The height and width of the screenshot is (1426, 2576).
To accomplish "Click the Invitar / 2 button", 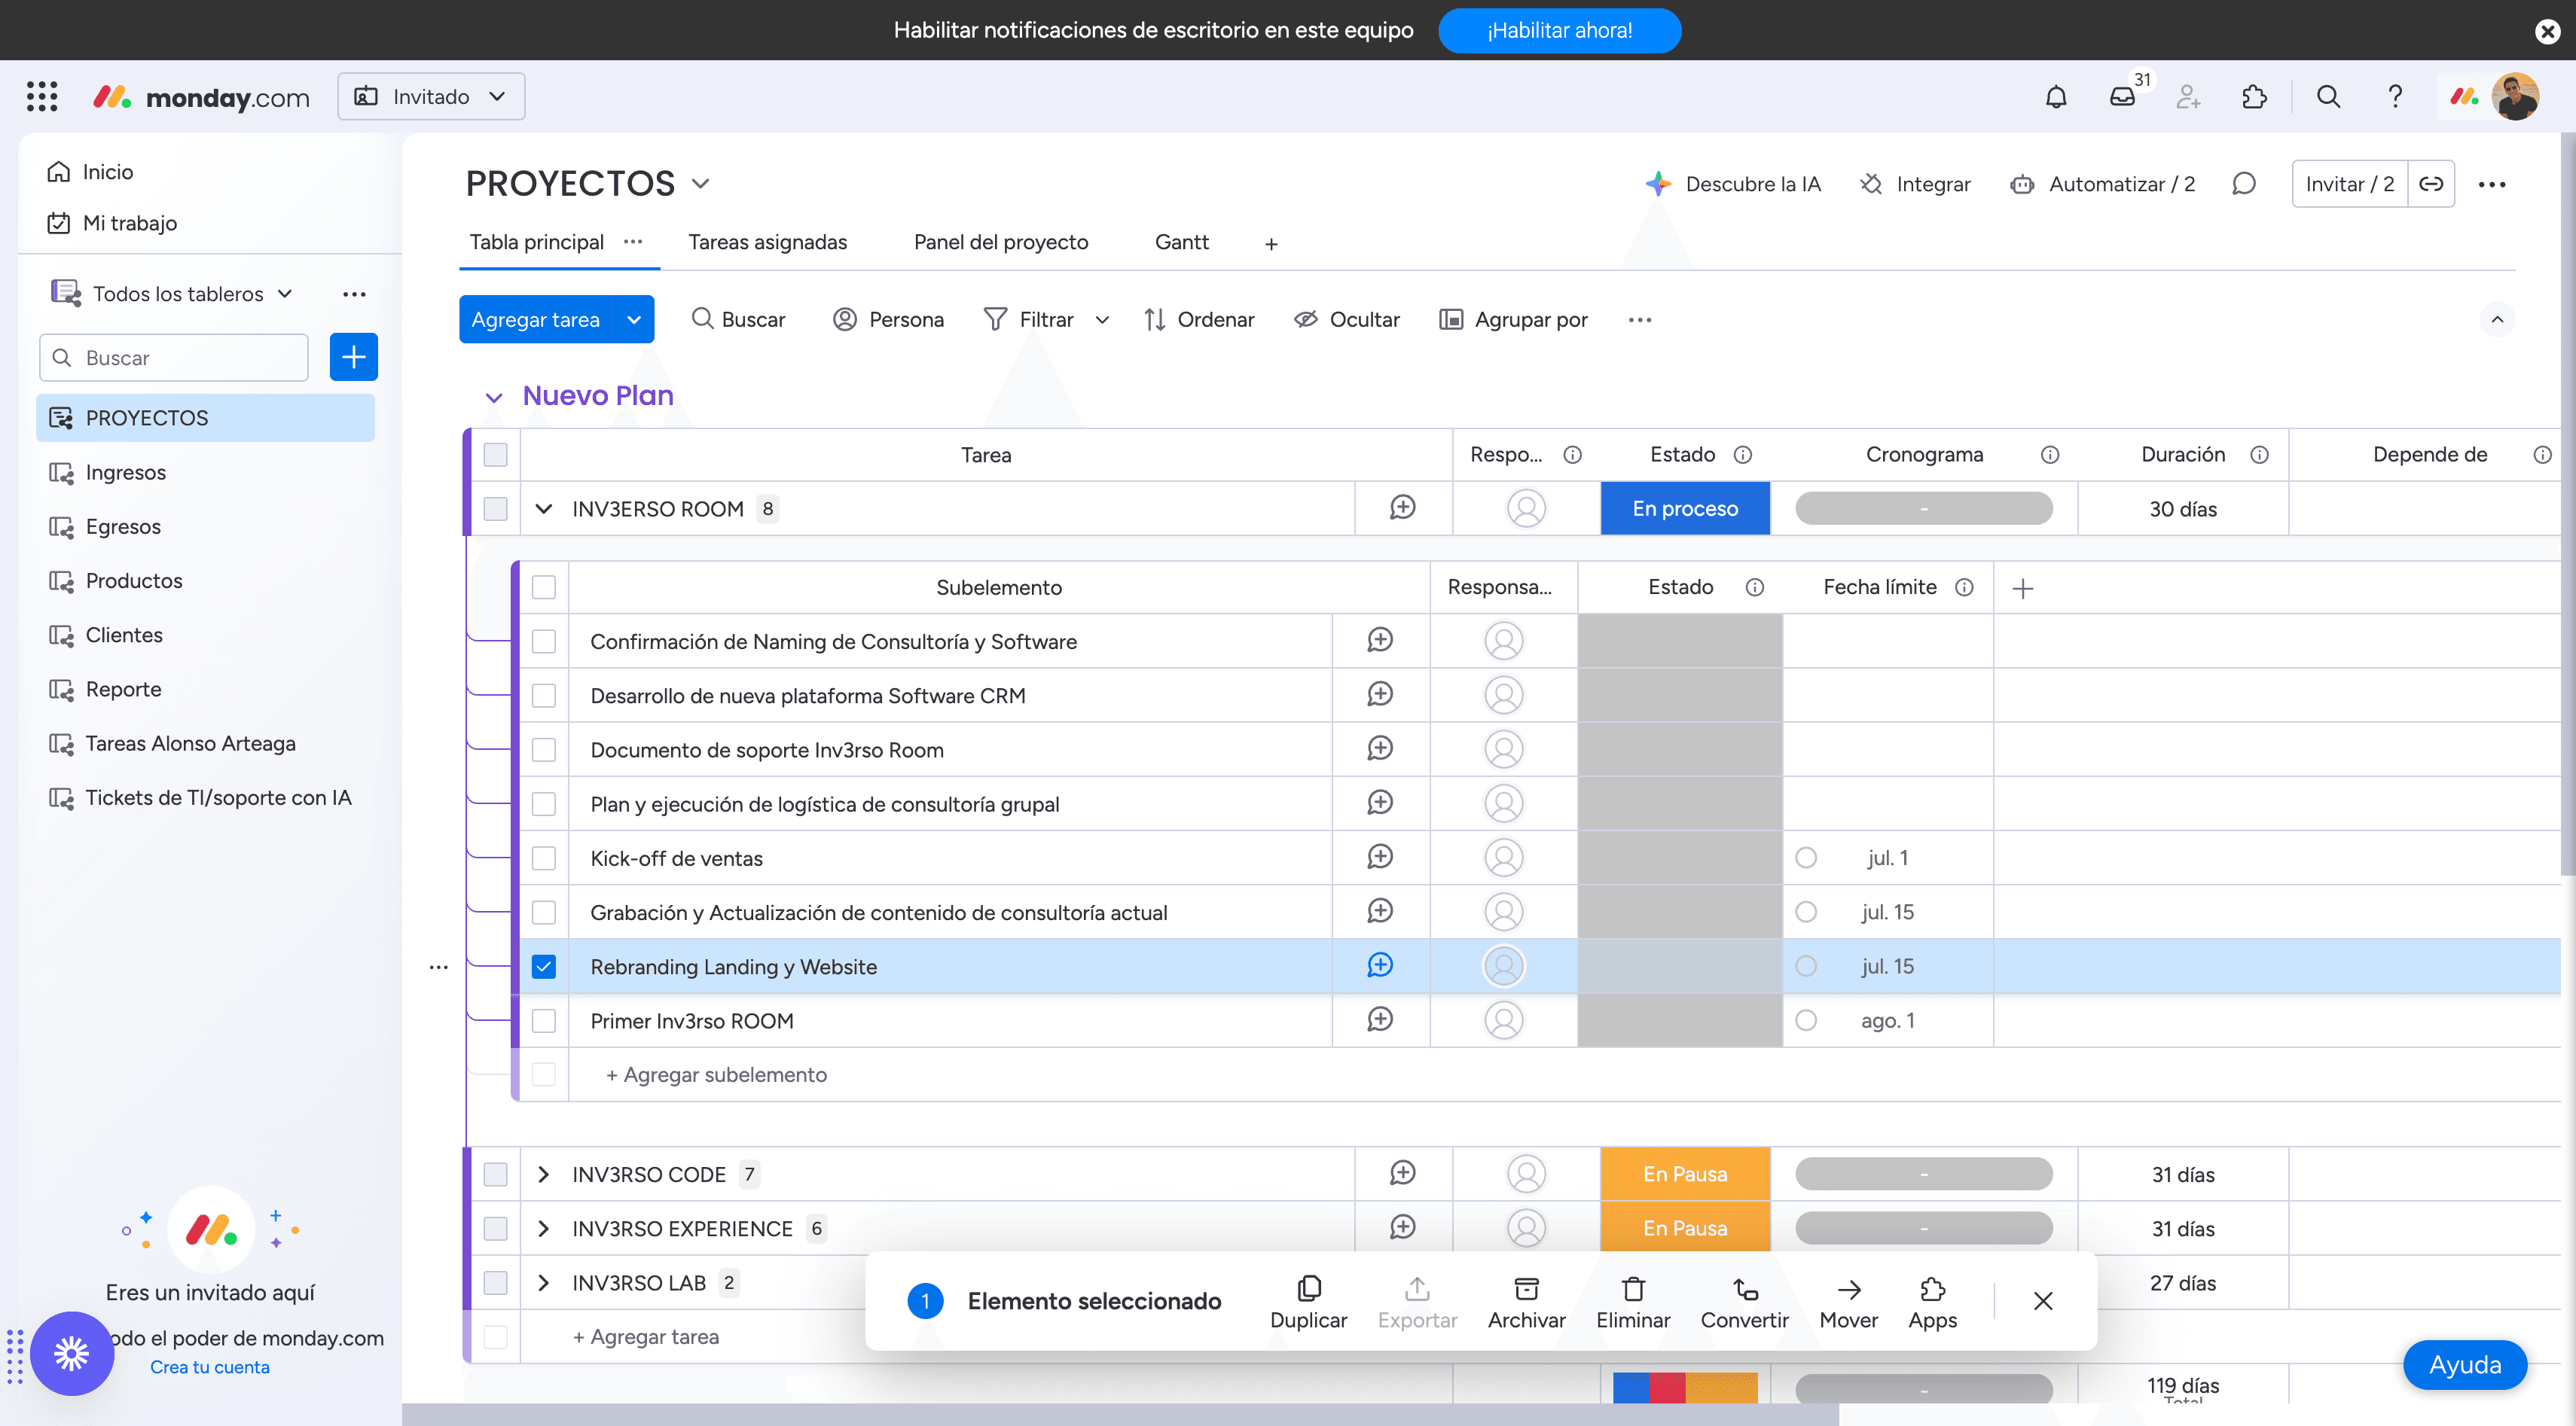I will pos(2350,184).
